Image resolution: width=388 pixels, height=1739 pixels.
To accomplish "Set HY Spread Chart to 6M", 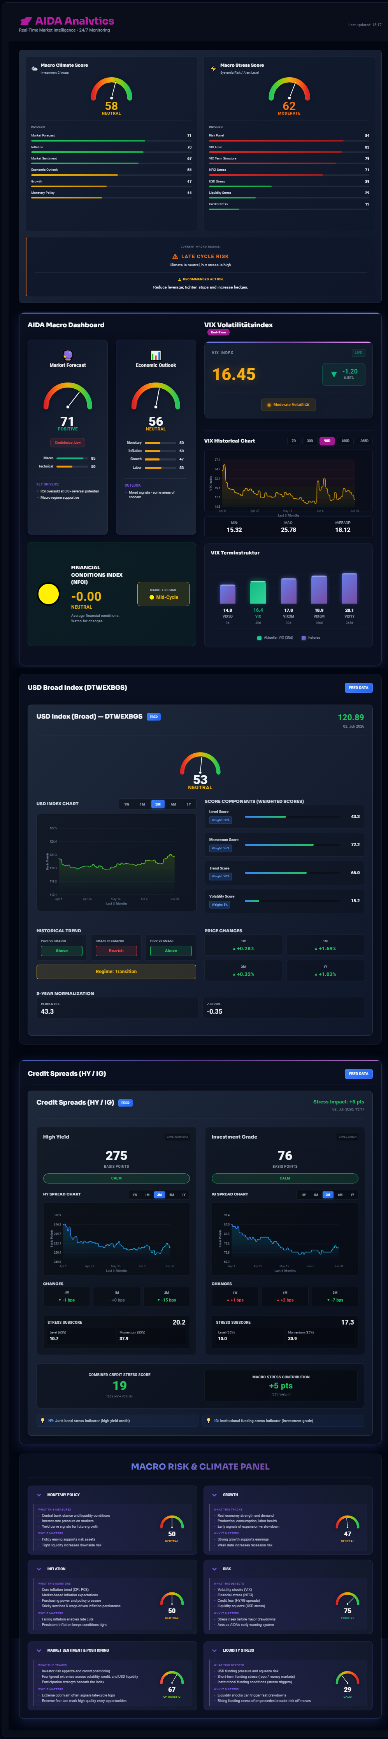I will [x=172, y=1194].
